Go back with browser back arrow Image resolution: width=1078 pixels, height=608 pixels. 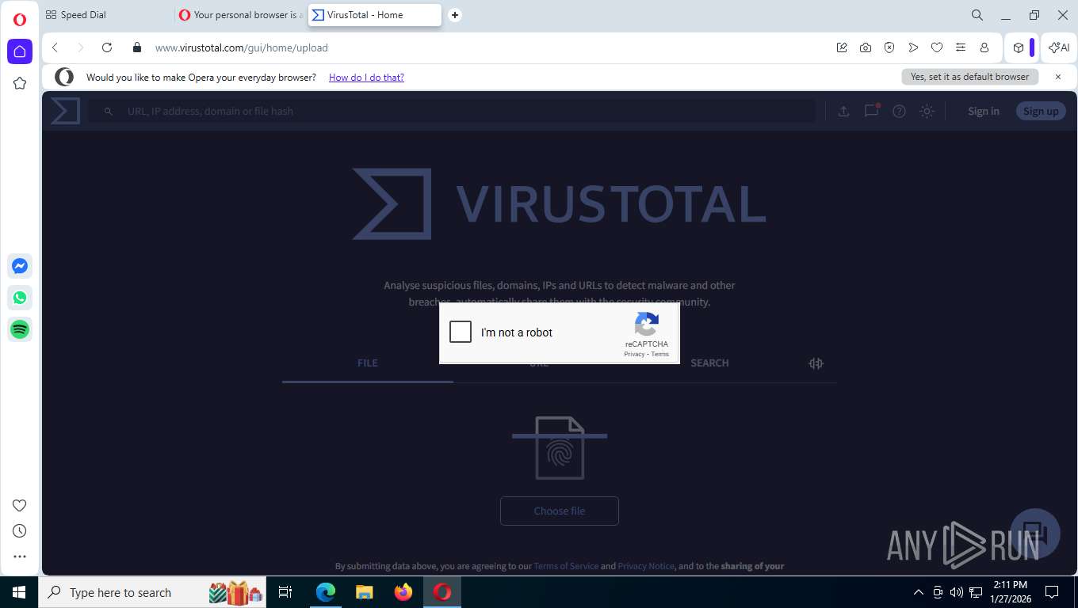(55, 47)
